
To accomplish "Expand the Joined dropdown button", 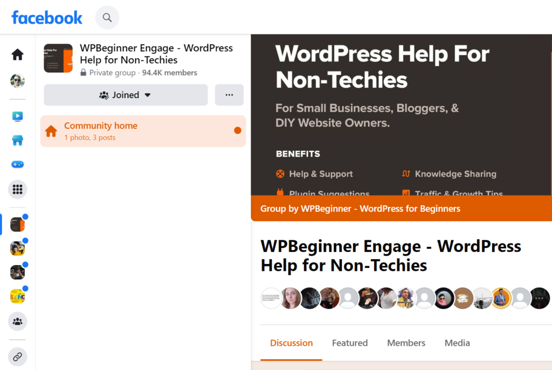I will tap(126, 95).
